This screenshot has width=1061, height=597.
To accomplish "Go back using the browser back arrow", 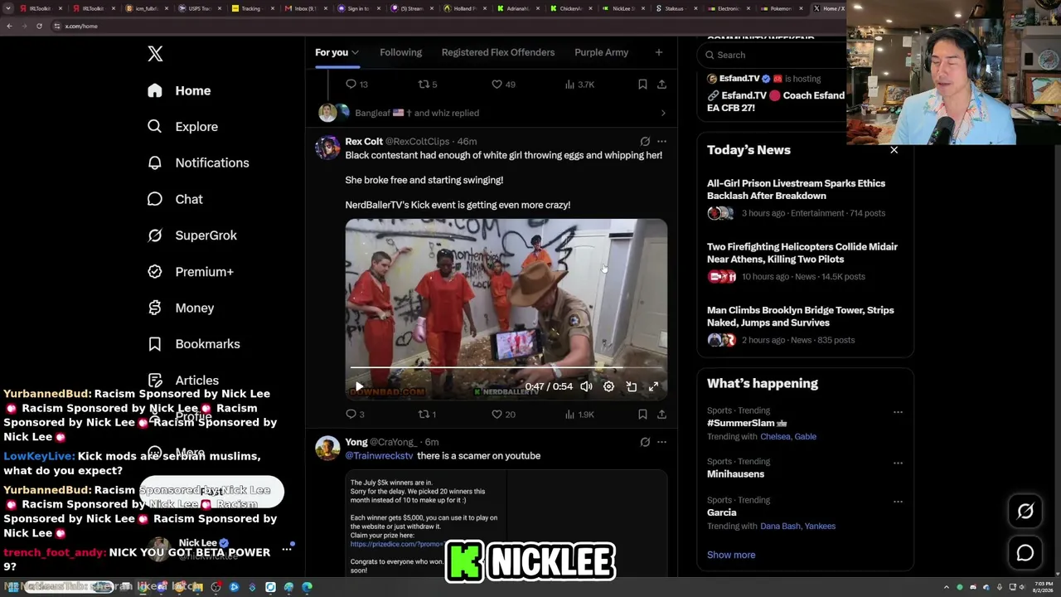I will tap(9, 26).
